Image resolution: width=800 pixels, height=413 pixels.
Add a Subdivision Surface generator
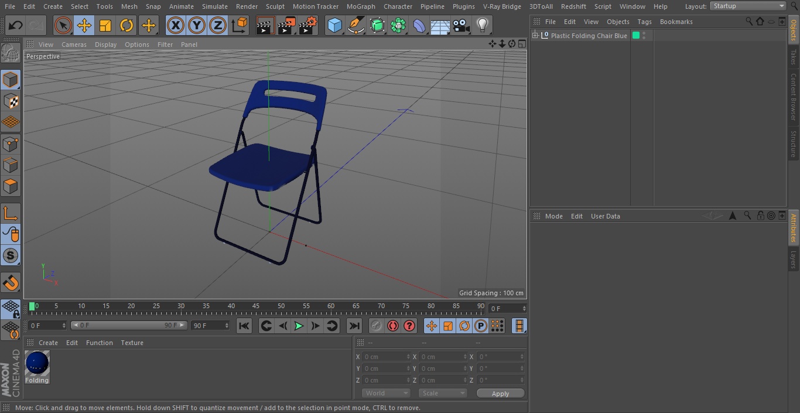[x=377, y=25]
